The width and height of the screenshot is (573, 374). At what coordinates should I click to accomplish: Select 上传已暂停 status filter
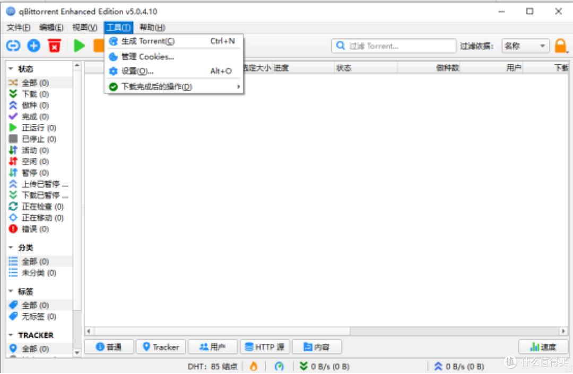click(x=39, y=184)
